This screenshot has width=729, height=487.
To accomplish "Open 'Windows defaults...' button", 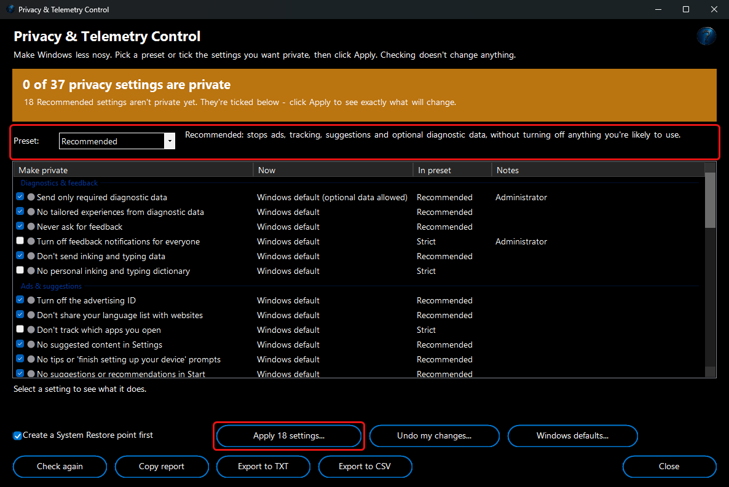I will pos(572,436).
